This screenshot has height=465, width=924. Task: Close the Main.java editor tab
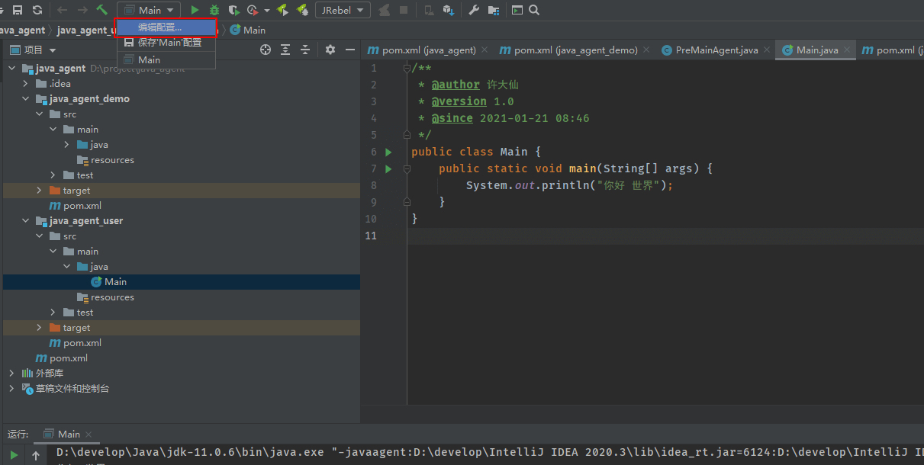[848, 50]
